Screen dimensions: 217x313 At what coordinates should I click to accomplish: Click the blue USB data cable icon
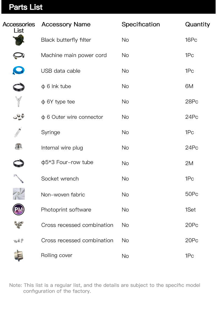click(19, 71)
